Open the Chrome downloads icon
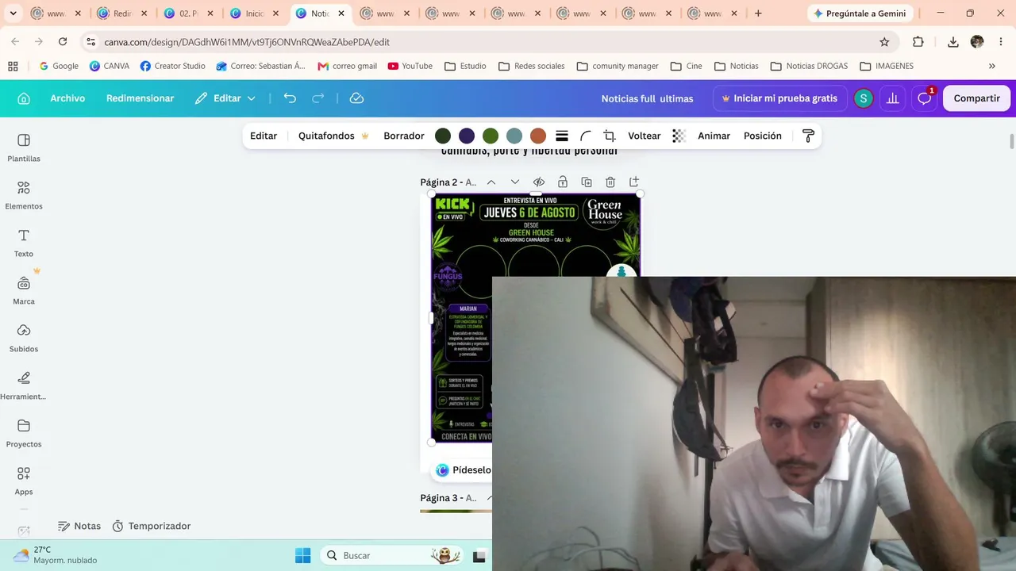1016x571 pixels. point(953,42)
